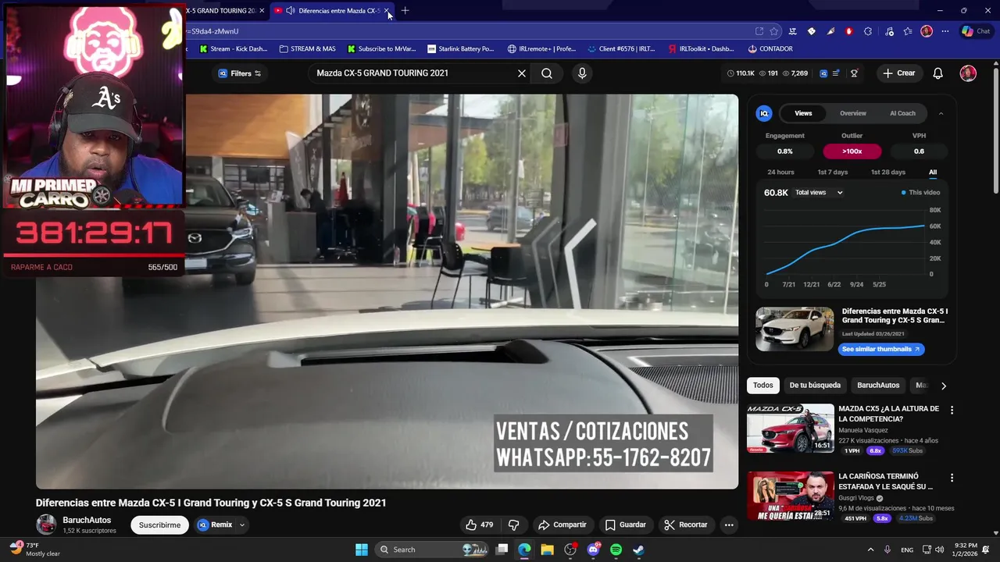The height and width of the screenshot is (562, 1000).
Task: Open File Explorer from taskbar
Action: pyautogui.click(x=547, y=550)
